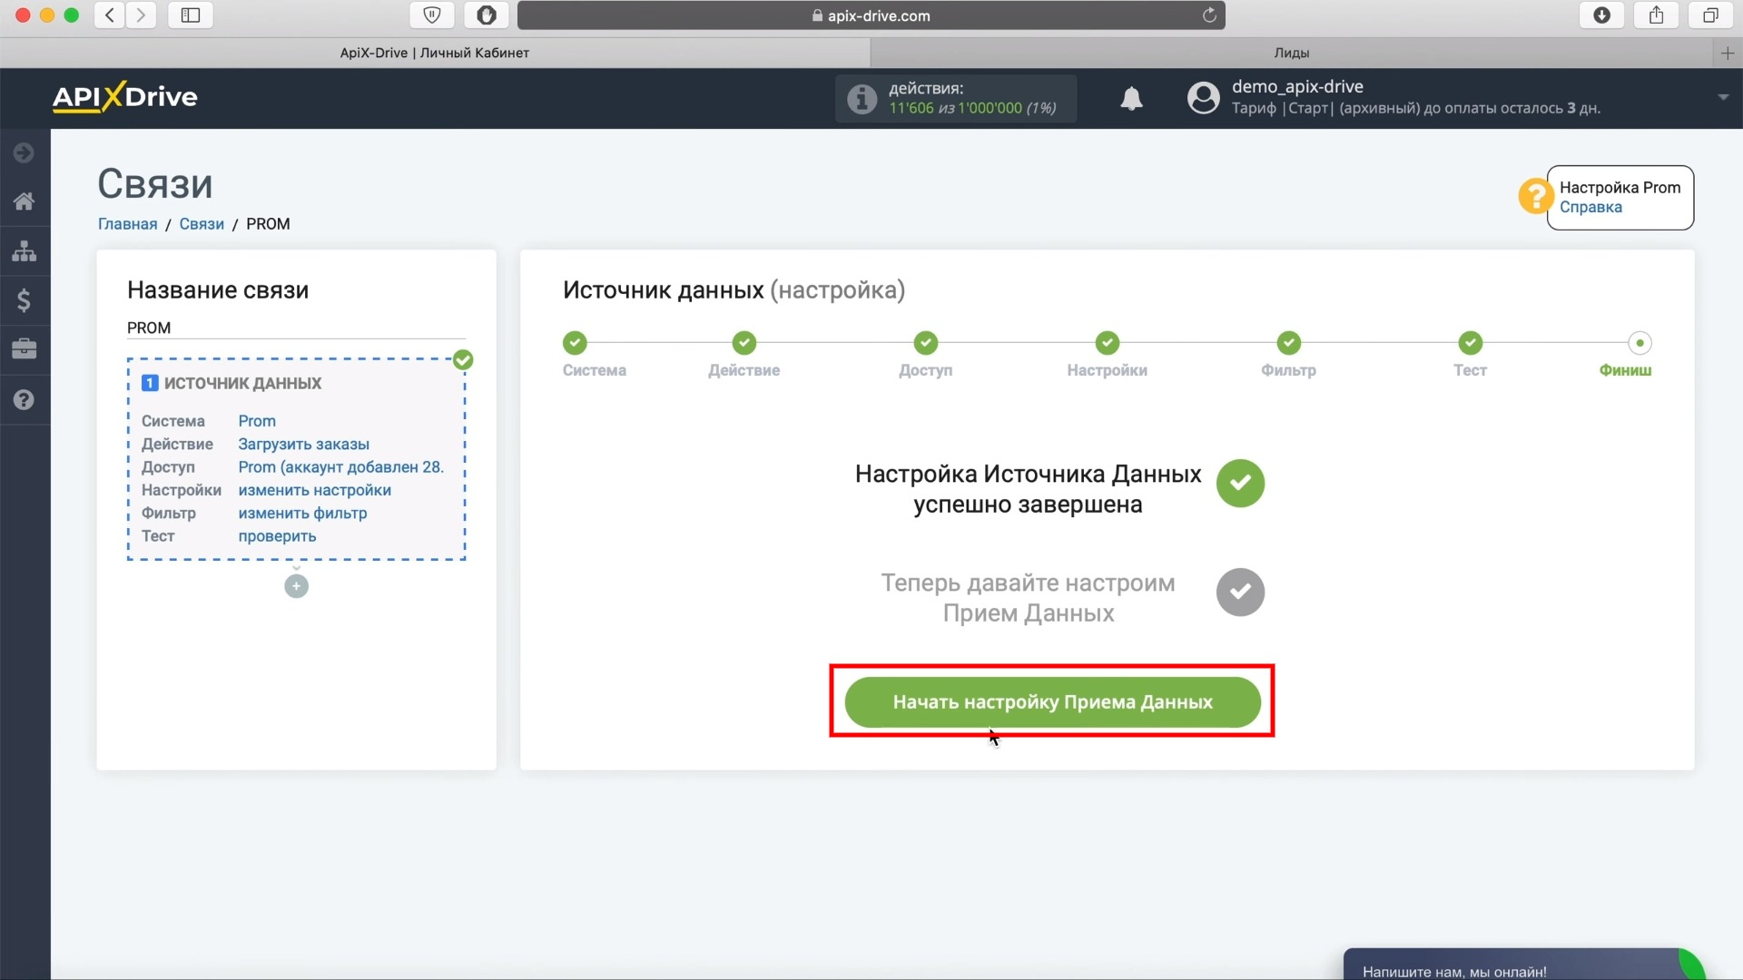Click the apix-drive.com address bar
Viewport: 1743px width, 980px height.
click(871, 15)
